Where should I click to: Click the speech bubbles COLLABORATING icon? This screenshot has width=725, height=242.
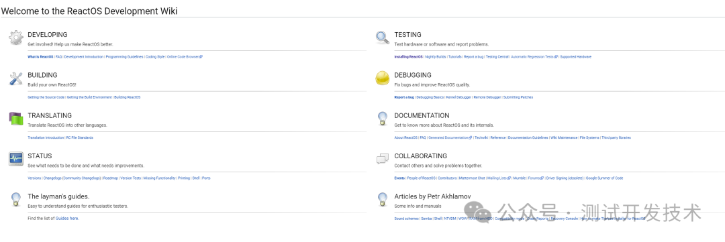pos(383,159)
